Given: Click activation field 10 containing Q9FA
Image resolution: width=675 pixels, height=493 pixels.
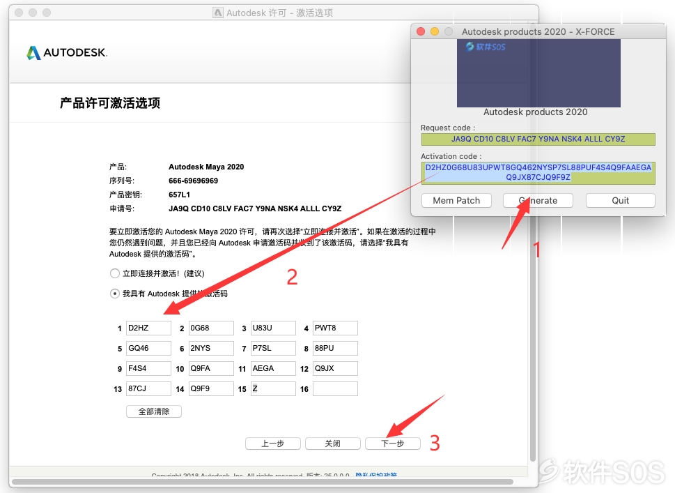Looking at the screenshot, I should [211, 368].
